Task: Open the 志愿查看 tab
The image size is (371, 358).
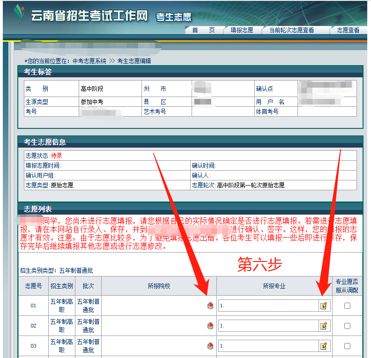Action: point(348,30)
